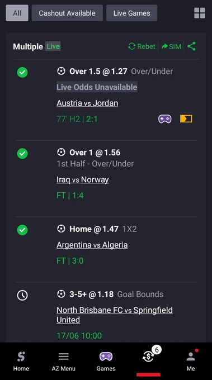This screenshot has width=212, height=380.
Task: Tap the Rebet refresh icon
Action: pyautogui.click(x=131, y=46)
